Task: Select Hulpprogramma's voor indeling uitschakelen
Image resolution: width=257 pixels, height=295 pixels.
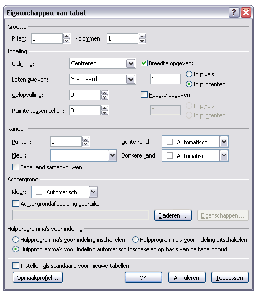Action: click(190, 240)
